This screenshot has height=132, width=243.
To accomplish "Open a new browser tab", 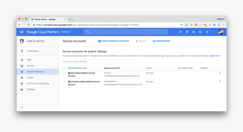I will (x=70, y=20).
